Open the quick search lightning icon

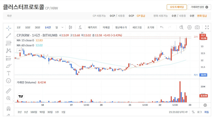click(x=182, y=27)
